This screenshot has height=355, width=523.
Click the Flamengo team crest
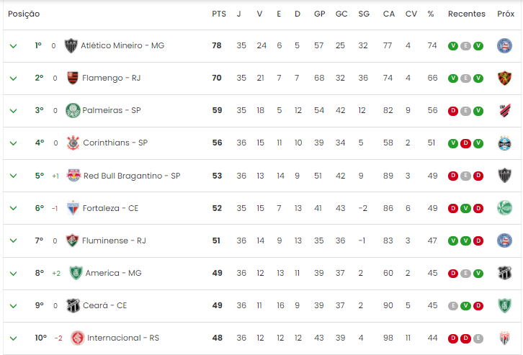point(72,78)
